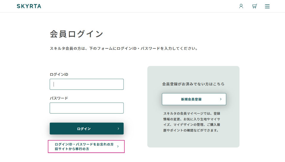Image resolution: width=285 pixels, height=162 pixels.
Task: Open the hamburger menu icon
Action: pyautogui.click(x=267, y=6)
